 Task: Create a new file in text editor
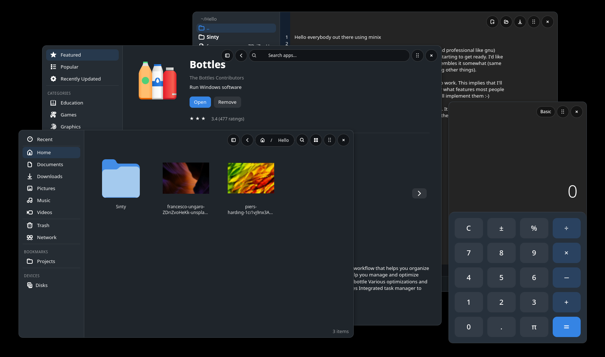click(x=492, y=22)
